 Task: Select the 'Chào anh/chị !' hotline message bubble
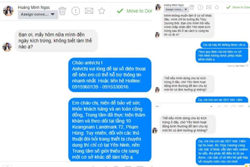coord(110,75)
